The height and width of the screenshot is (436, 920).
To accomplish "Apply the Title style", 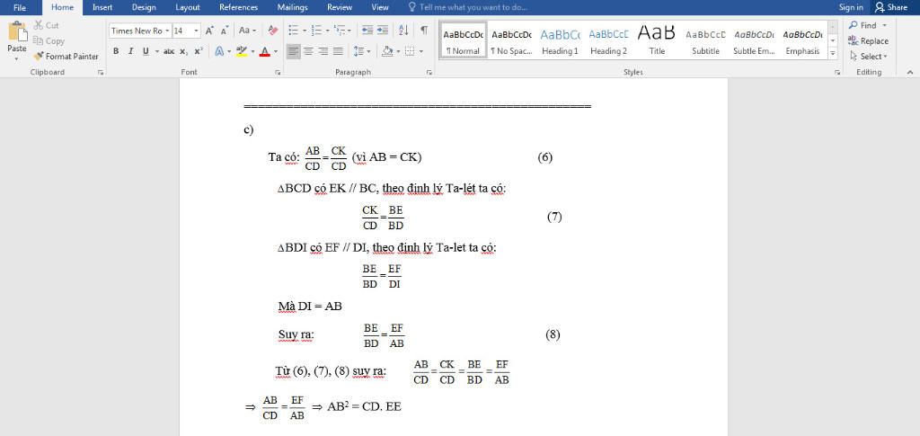I will click(657, 40).
